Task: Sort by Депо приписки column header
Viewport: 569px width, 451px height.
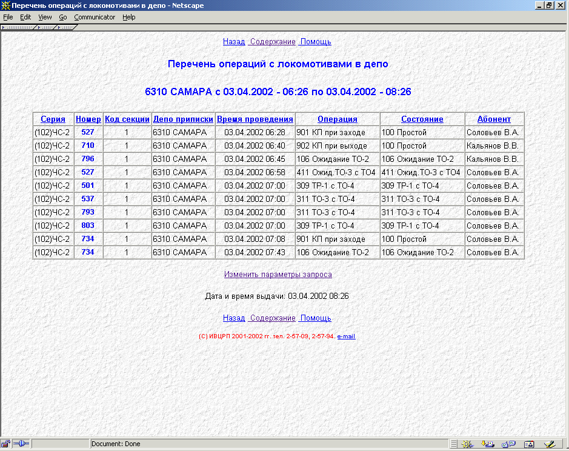Action: (x=183, y=119)
